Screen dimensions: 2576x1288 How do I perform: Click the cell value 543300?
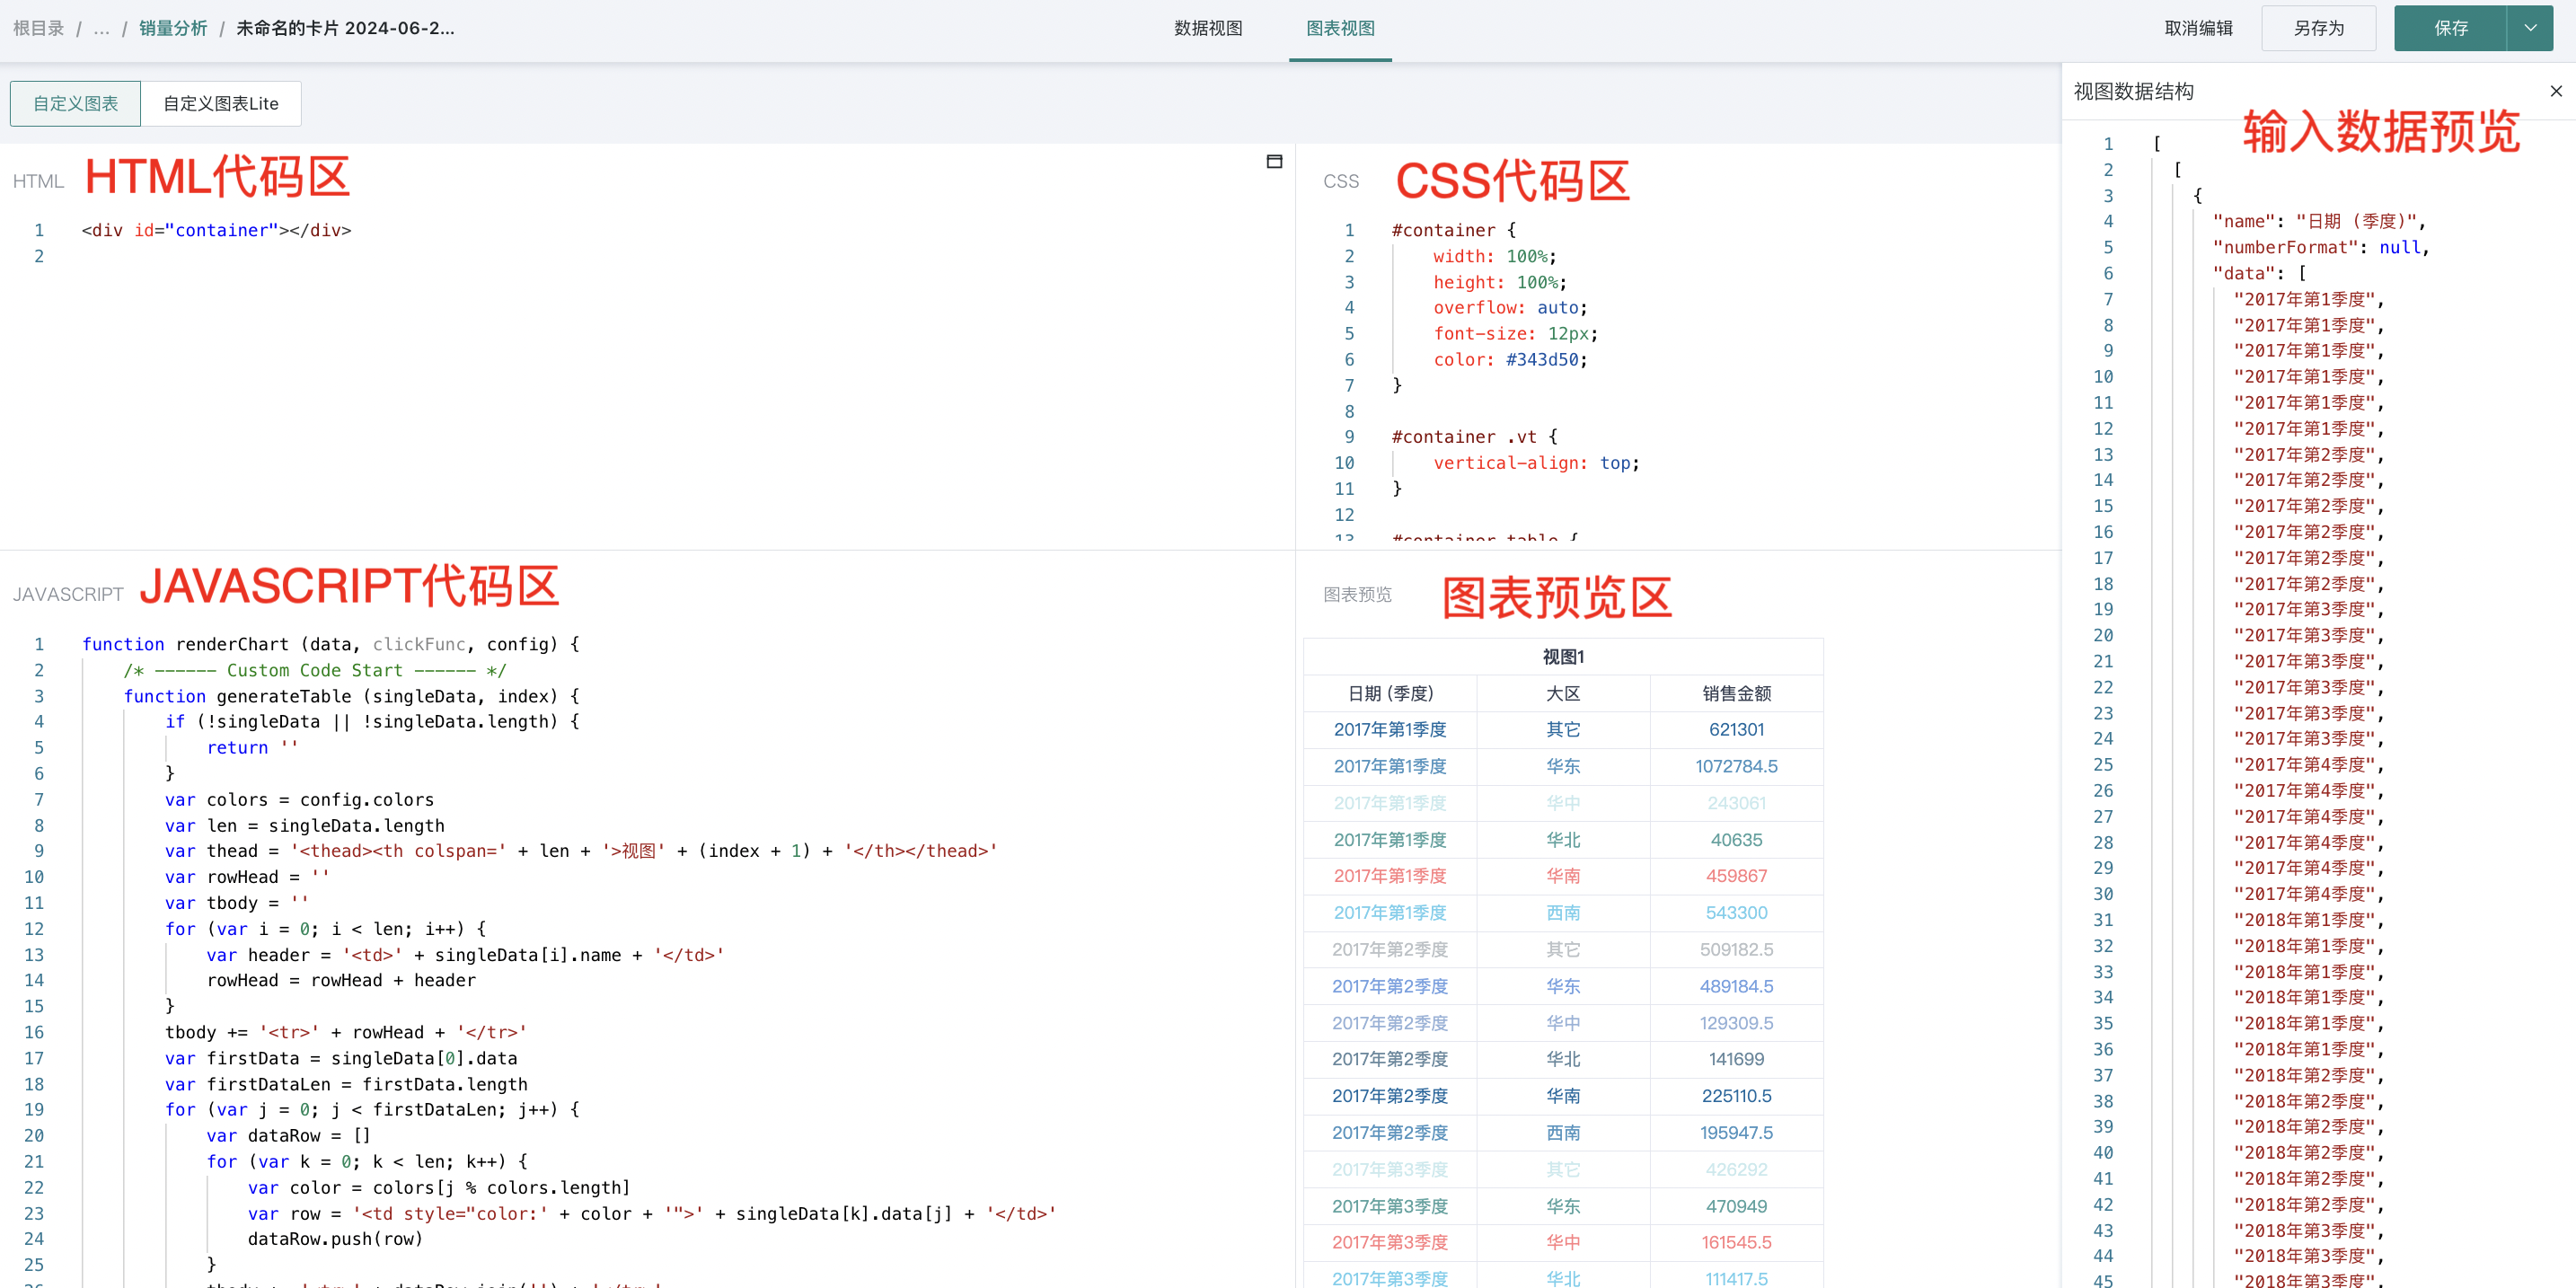(1736, 913)
